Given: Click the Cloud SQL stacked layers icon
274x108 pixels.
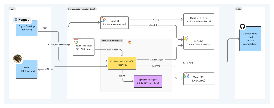Looking at the screenshot, I should click(187, 76).
